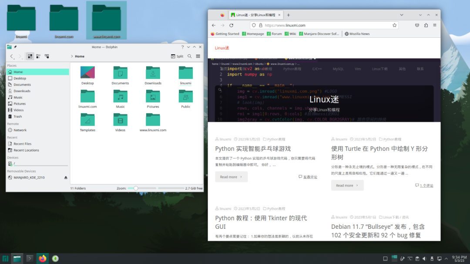Switch Dolphin to Icons view mode
The image size is (470, 264).
pyautogui.click(x=30, y=56)
